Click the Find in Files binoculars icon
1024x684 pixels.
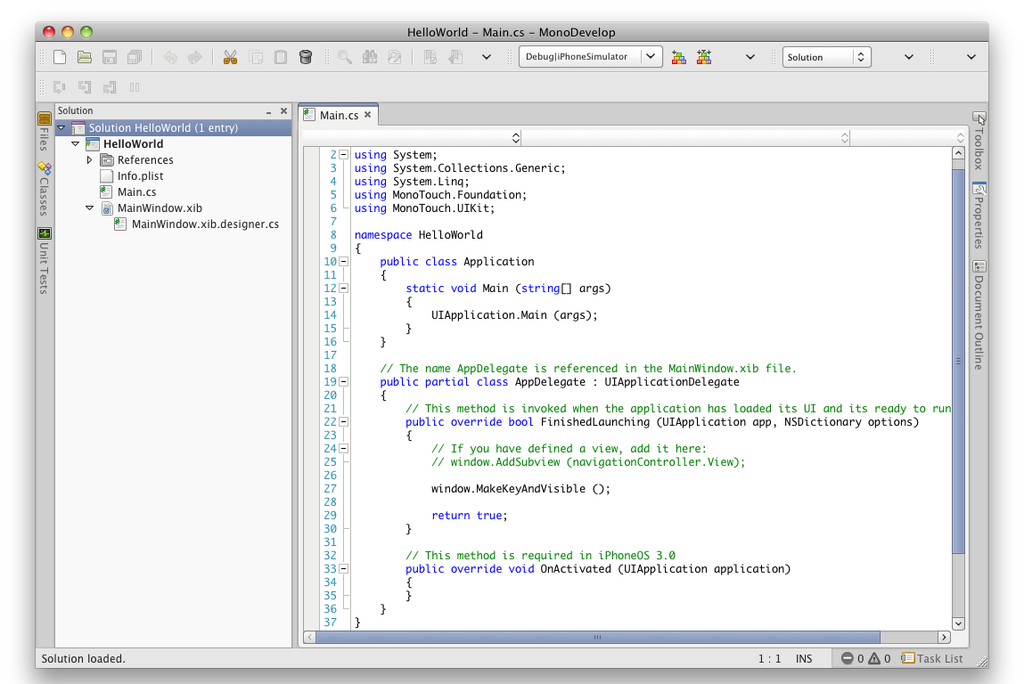point(370,57)
